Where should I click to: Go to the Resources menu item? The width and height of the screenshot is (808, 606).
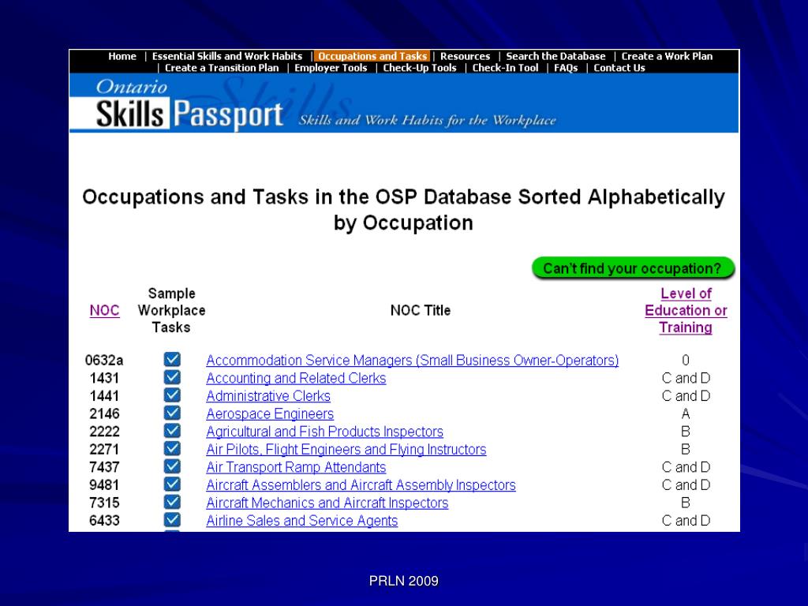pos(465,56)
